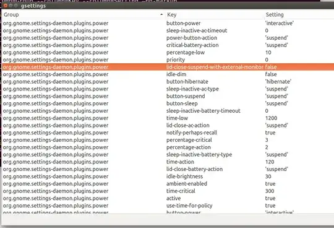Screen dimensions: 334x228
Task: Select the critical-battery-action key
Action: [x=192, y=45]
